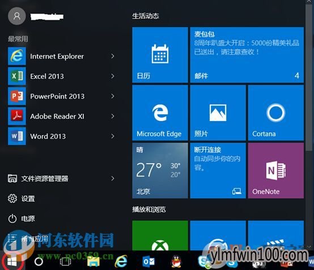This screenshot has height=270, width=314.
Task: Click the 电源 power option
Action: tap(22, 218)
